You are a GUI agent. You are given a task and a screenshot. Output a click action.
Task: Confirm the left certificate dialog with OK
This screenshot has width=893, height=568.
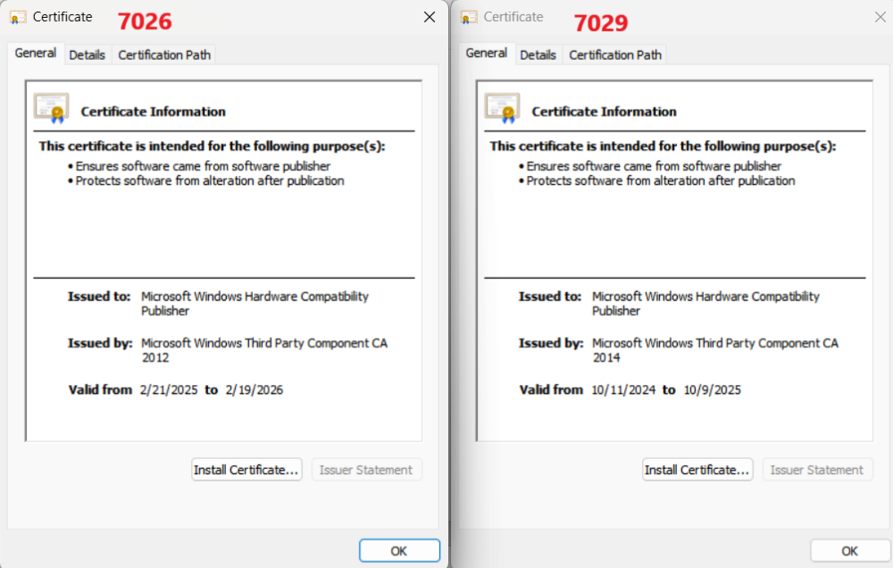(x=399, y=551)
